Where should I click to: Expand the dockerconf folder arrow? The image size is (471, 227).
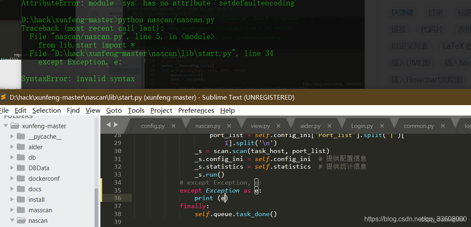pos(12,179)
